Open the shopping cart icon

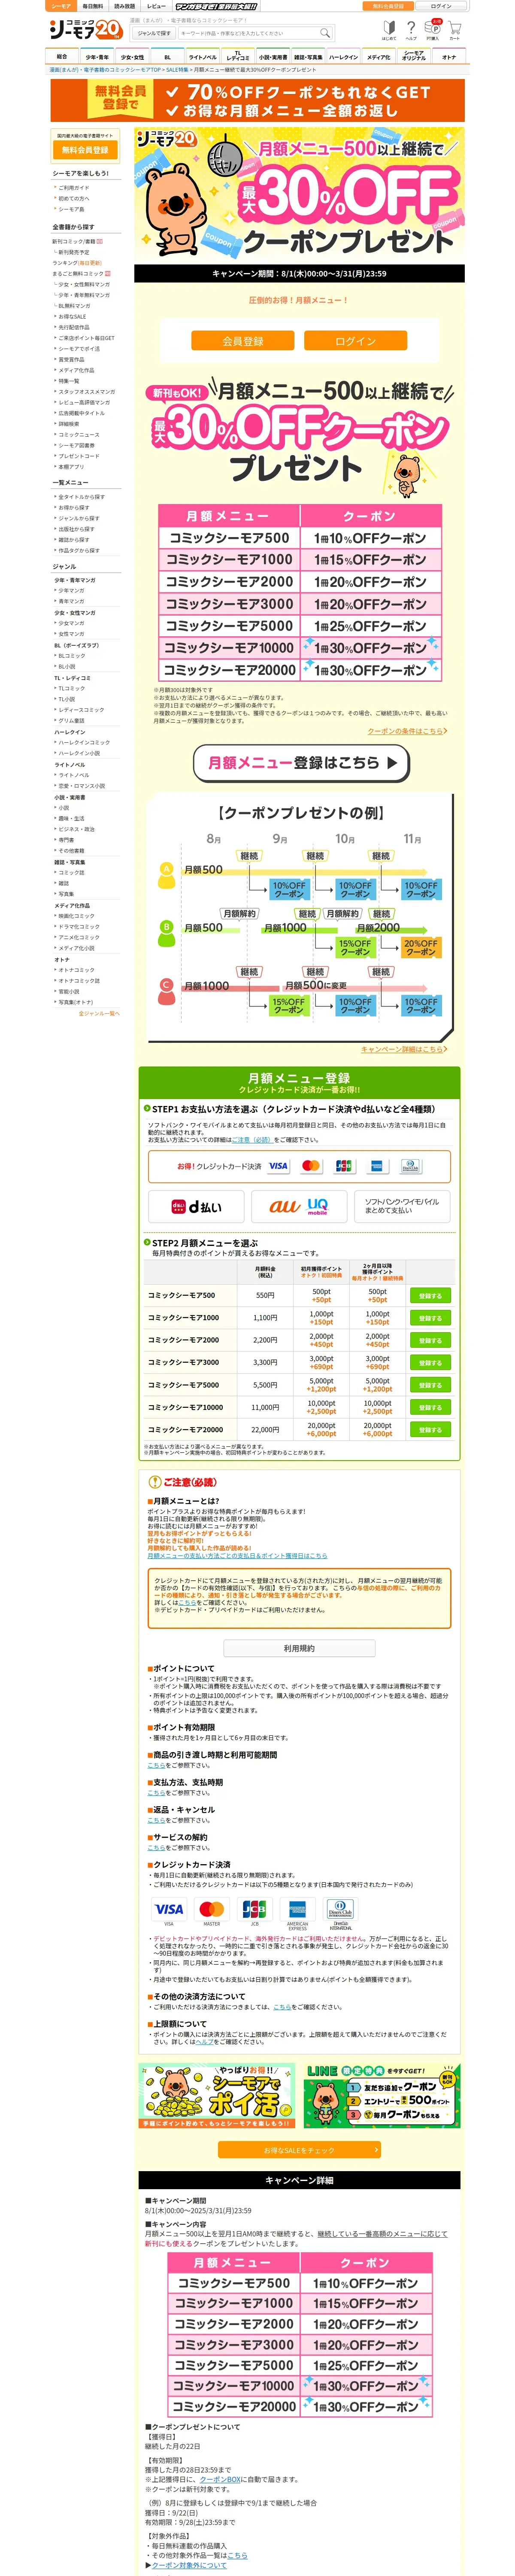454,30
